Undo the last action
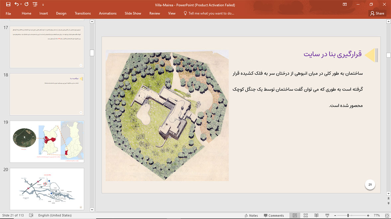Viewport: 391px width, 219px height. [x=17, y=4]
